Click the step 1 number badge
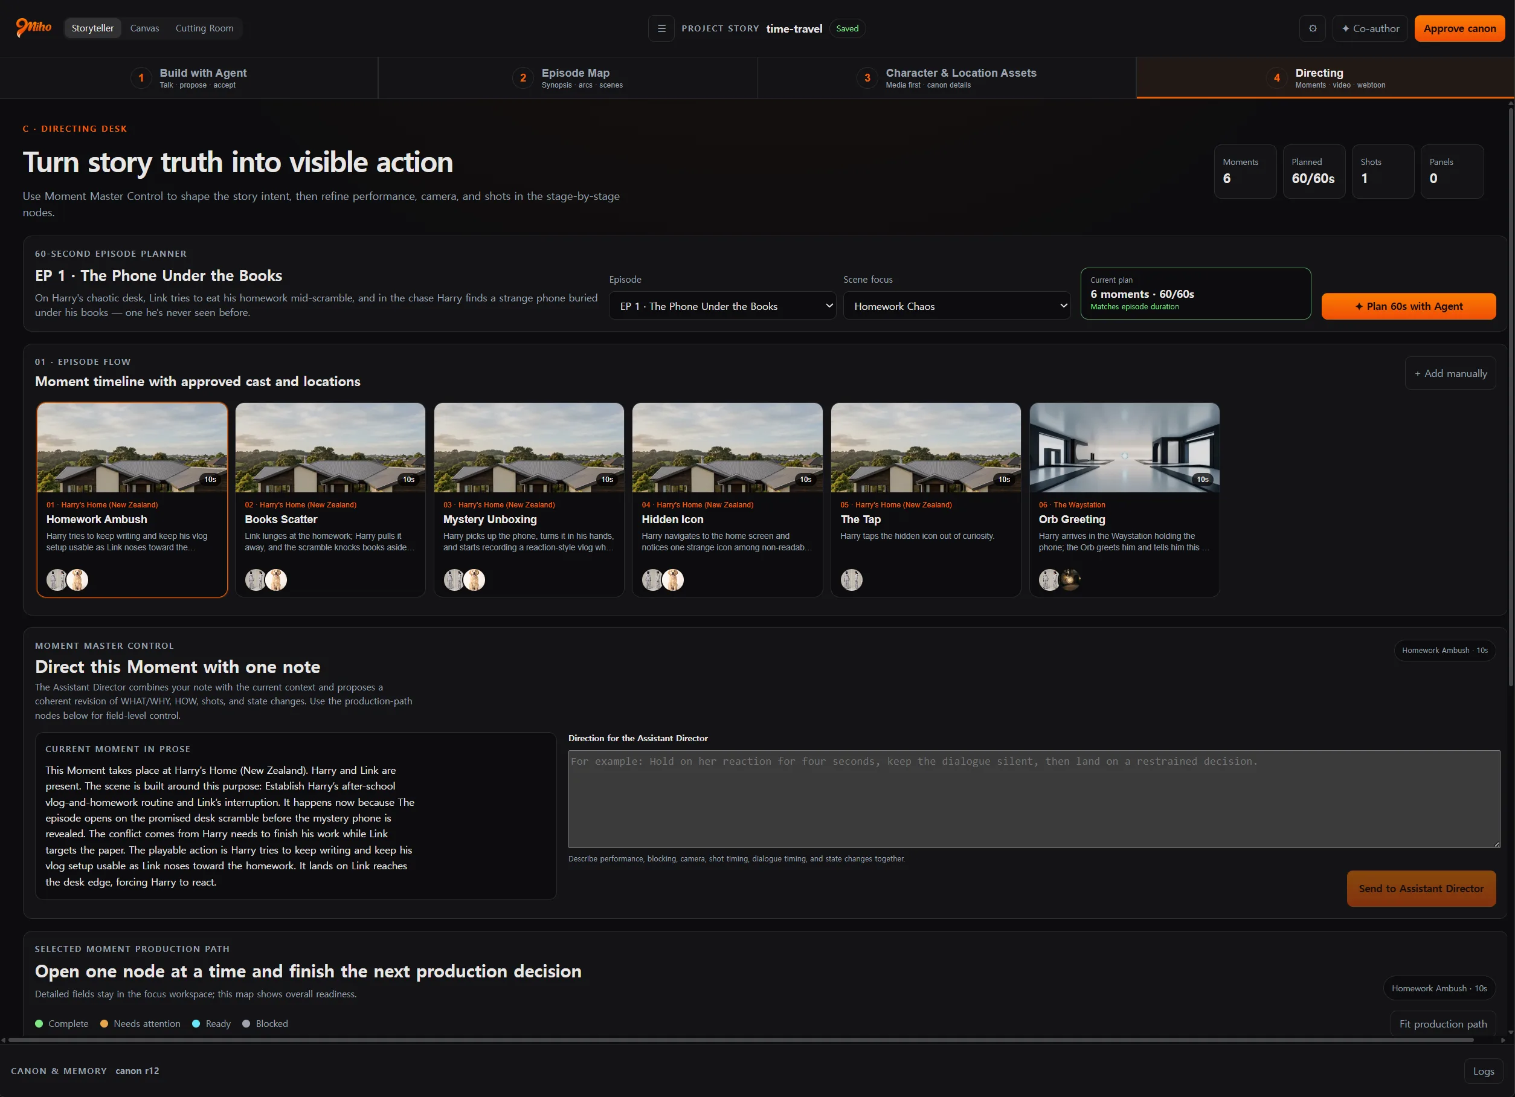The width and height of the screenshot is (1515, 1097). pos(141,78)
